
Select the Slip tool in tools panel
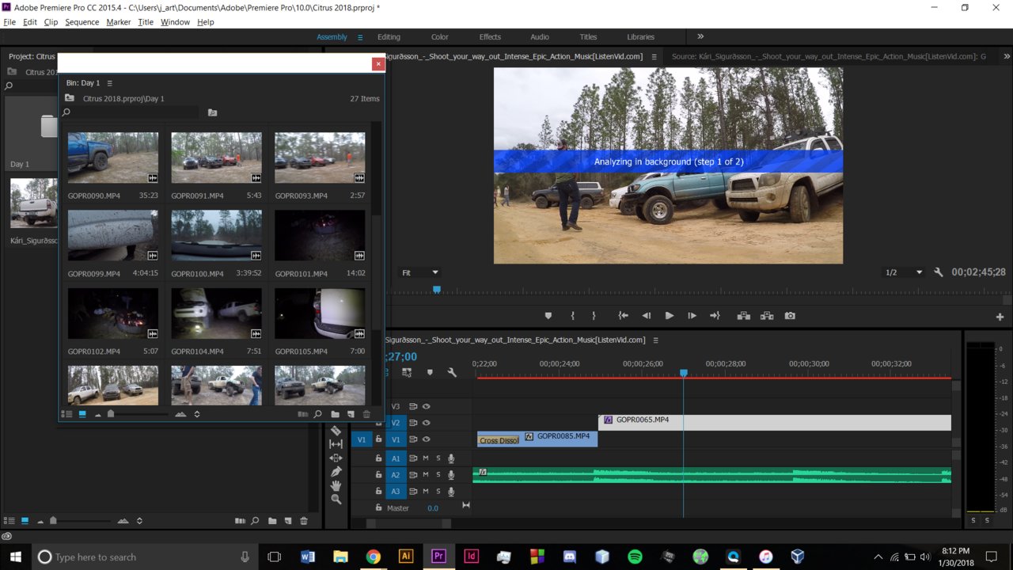(336, 444)
